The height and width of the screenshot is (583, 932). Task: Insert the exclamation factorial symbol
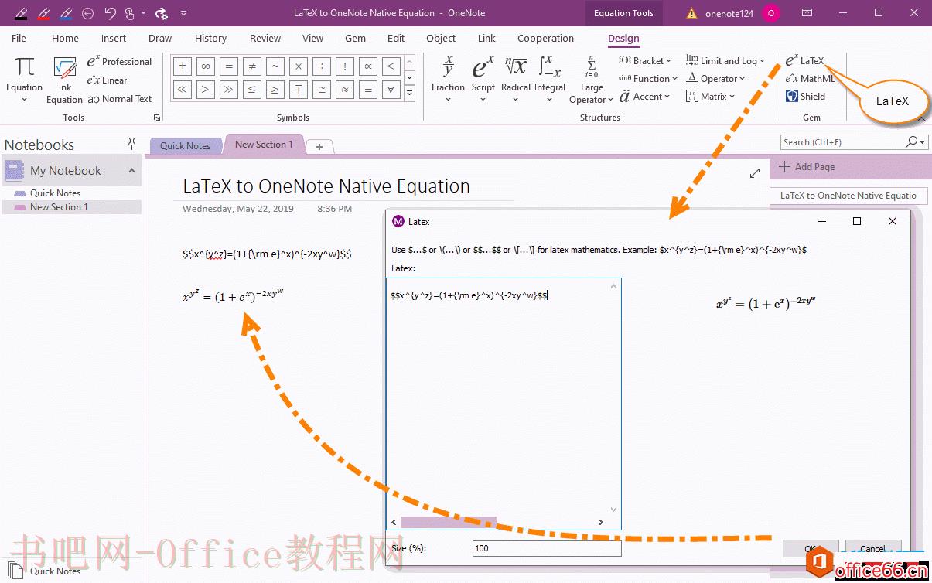click(345, 66)
